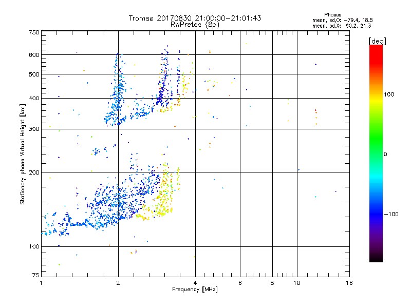Screen dimensions: 411x308
Task: Click the '[deg]' colorbar unit label
Action: pyautogui.click(x=377, y=41)
